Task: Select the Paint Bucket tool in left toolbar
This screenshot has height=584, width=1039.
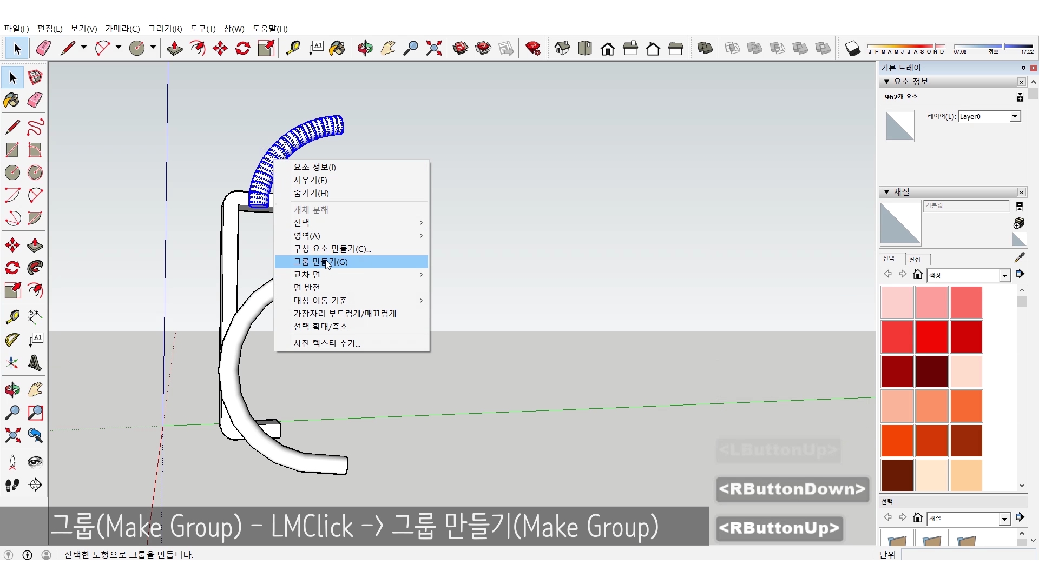Action: click(12, 100)
